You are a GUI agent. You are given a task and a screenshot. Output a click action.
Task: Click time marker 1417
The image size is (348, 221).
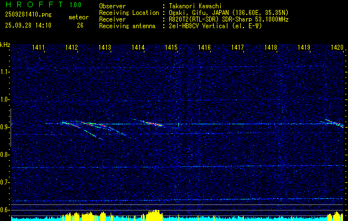pos(237,47)
